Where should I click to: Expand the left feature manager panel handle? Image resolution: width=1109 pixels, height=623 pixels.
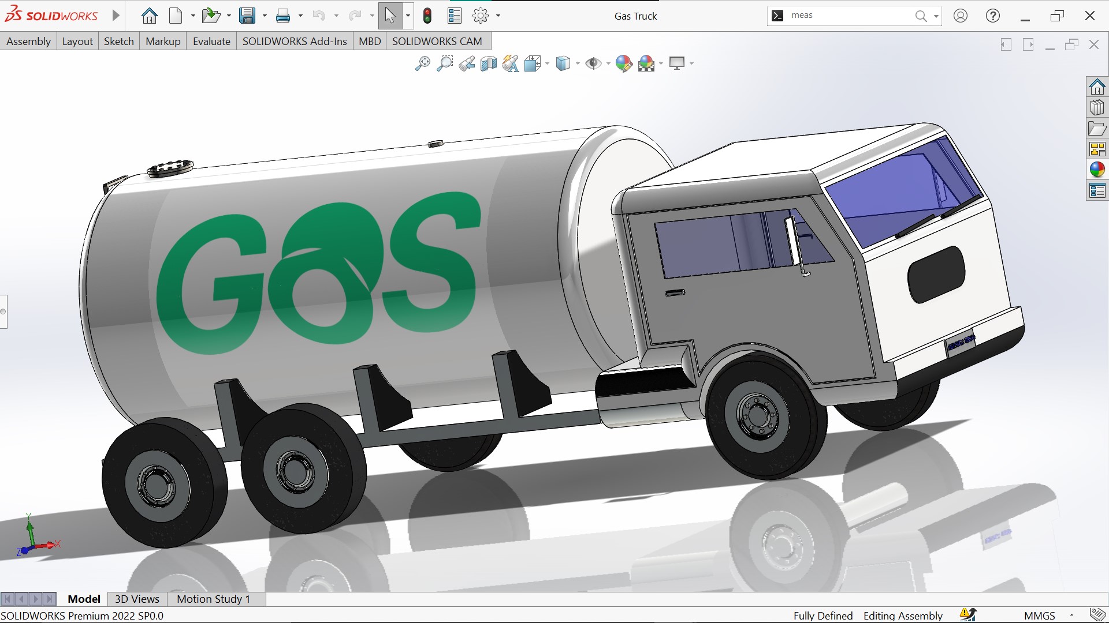(x=3, y=311)
